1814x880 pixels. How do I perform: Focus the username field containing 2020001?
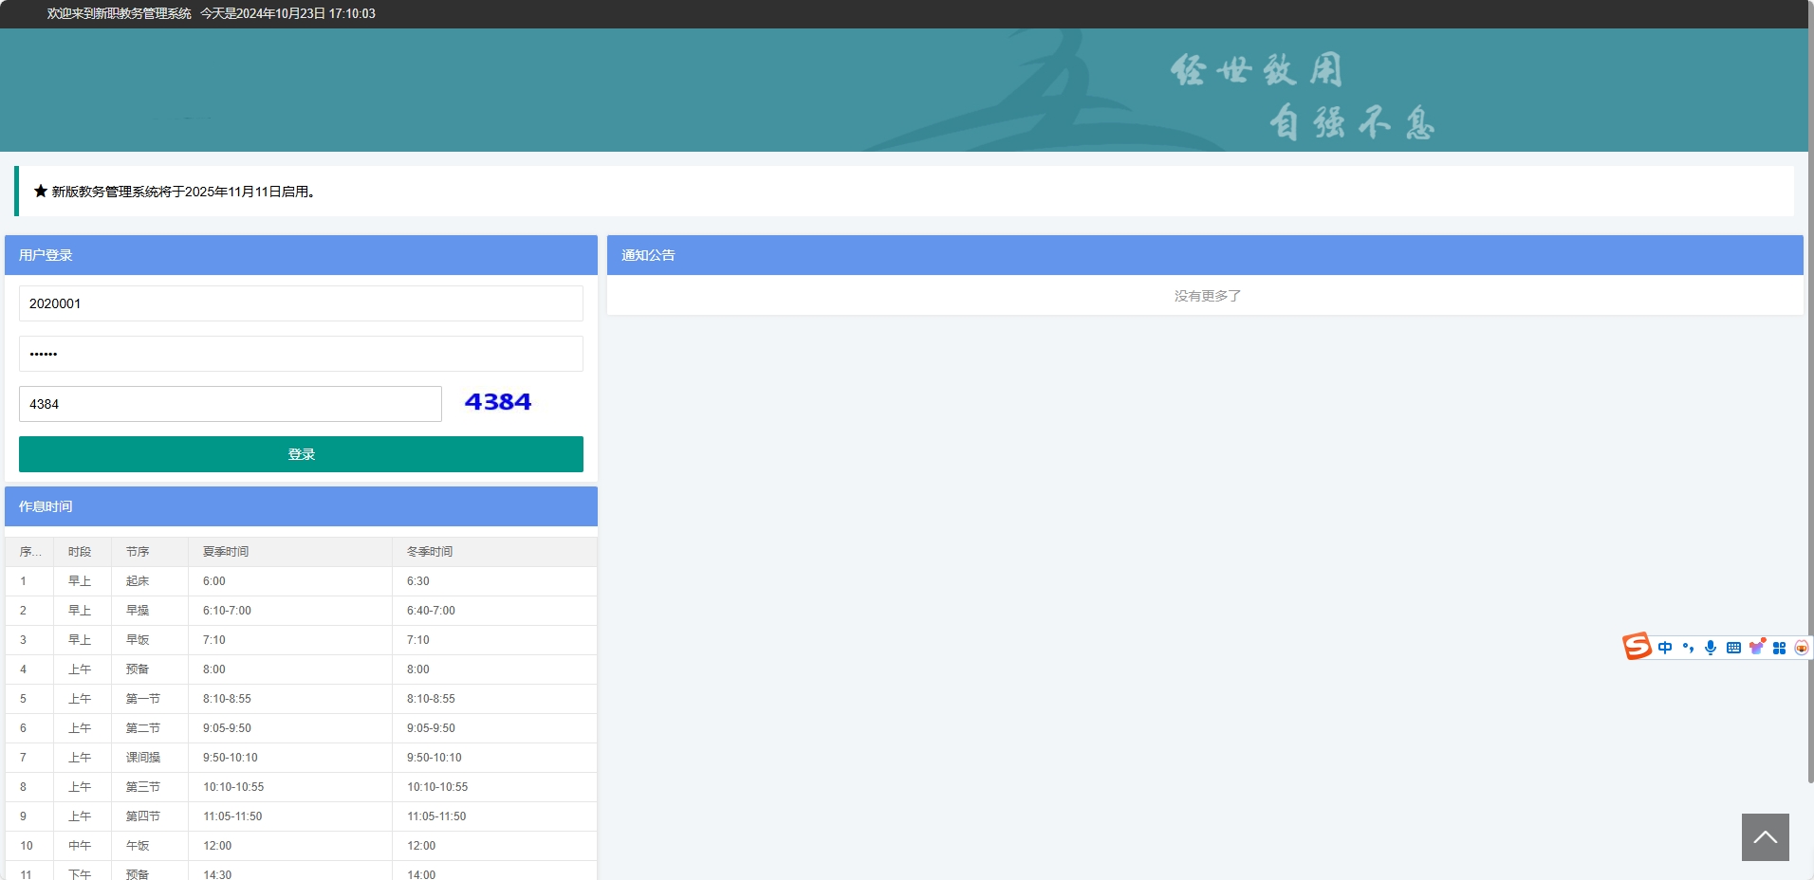(301, 303)
